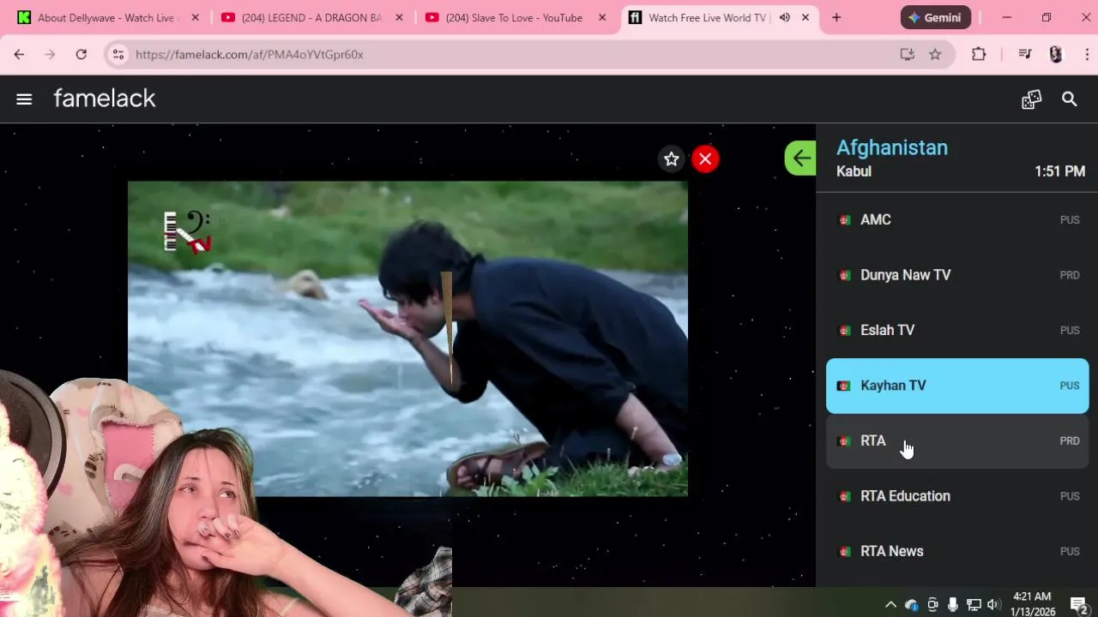
Task: Mute the famelack tab via speaker icon
Action: click(784, 17)
